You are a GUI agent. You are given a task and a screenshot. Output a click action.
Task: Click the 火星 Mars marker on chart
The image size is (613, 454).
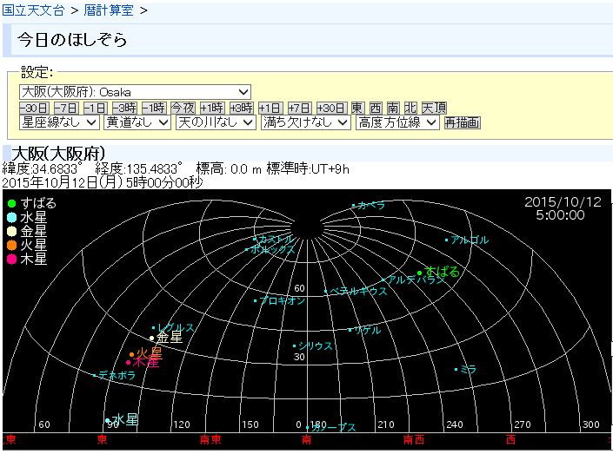tap(132, 355)
